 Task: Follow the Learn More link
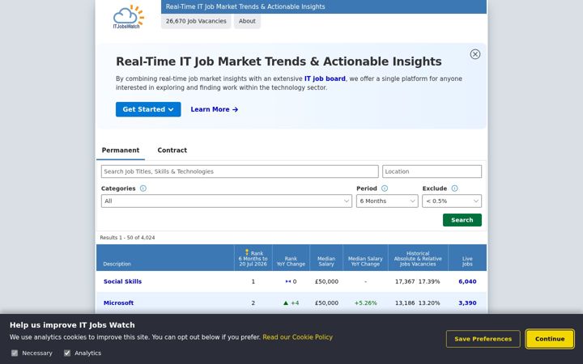coord(214,109)
